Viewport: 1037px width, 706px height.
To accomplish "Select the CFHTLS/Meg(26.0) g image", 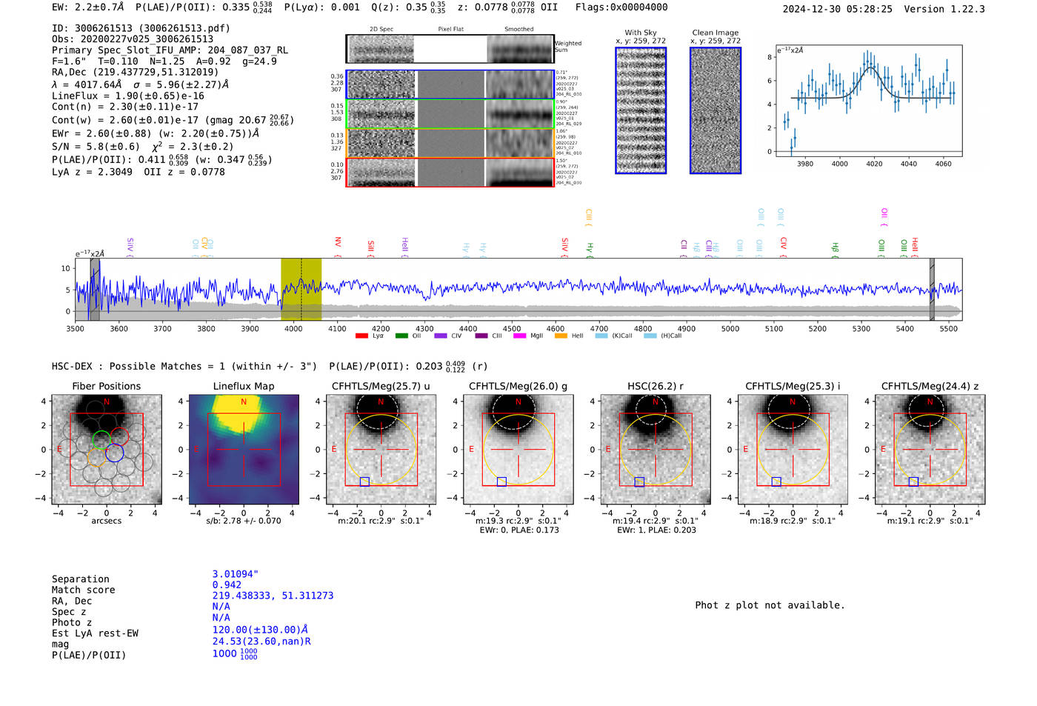I will [518, 450].
